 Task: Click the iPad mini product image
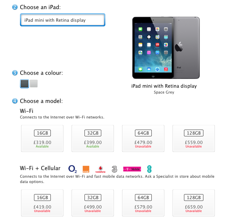(x=166, y=48)
